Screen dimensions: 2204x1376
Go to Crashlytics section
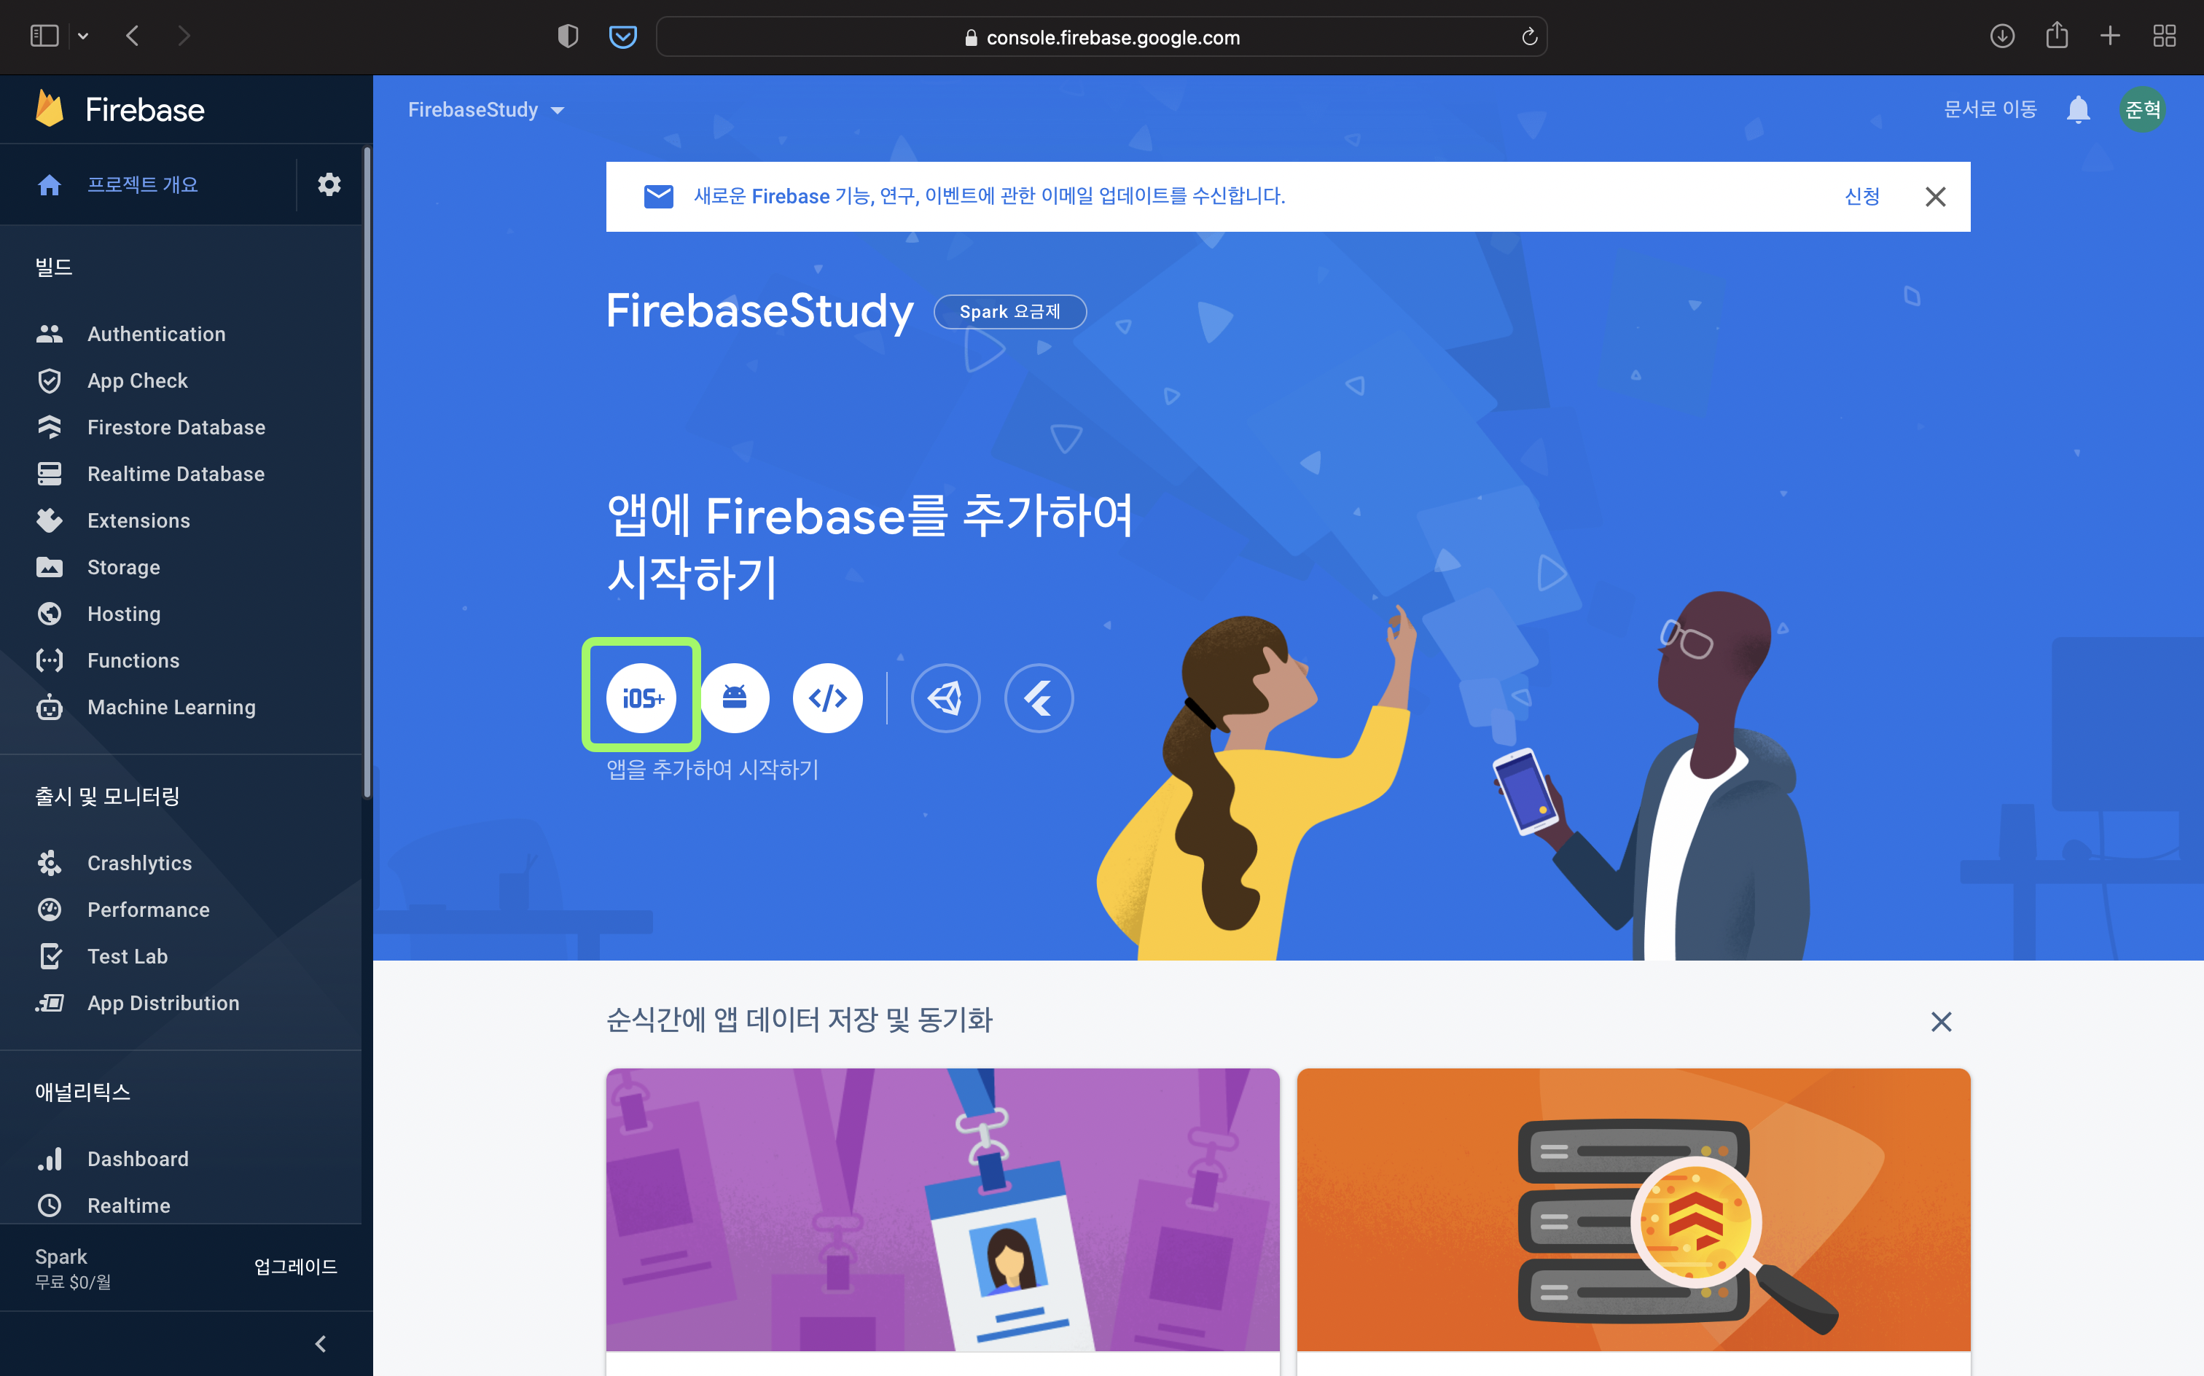pyautogui.click(x=139, y=863)
